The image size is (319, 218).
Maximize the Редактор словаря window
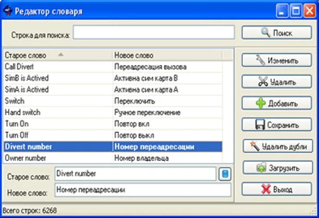click(296, 11)
